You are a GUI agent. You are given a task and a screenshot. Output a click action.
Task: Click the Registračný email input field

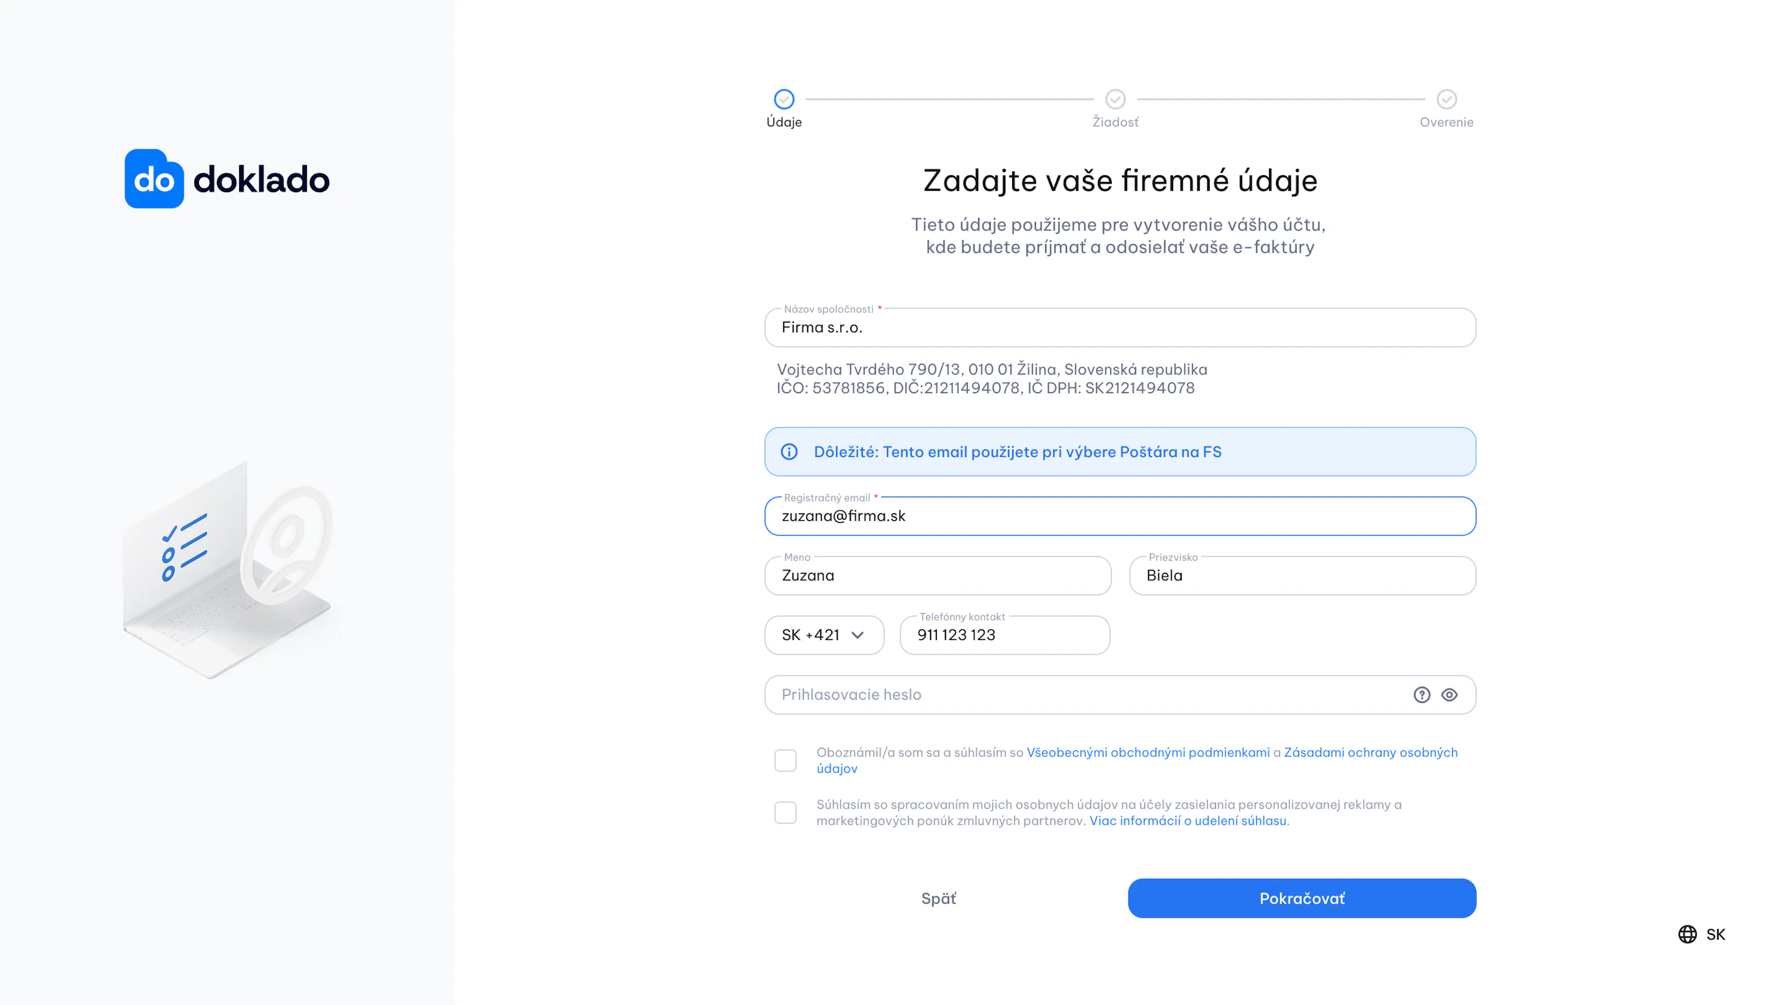(1120, 516)
